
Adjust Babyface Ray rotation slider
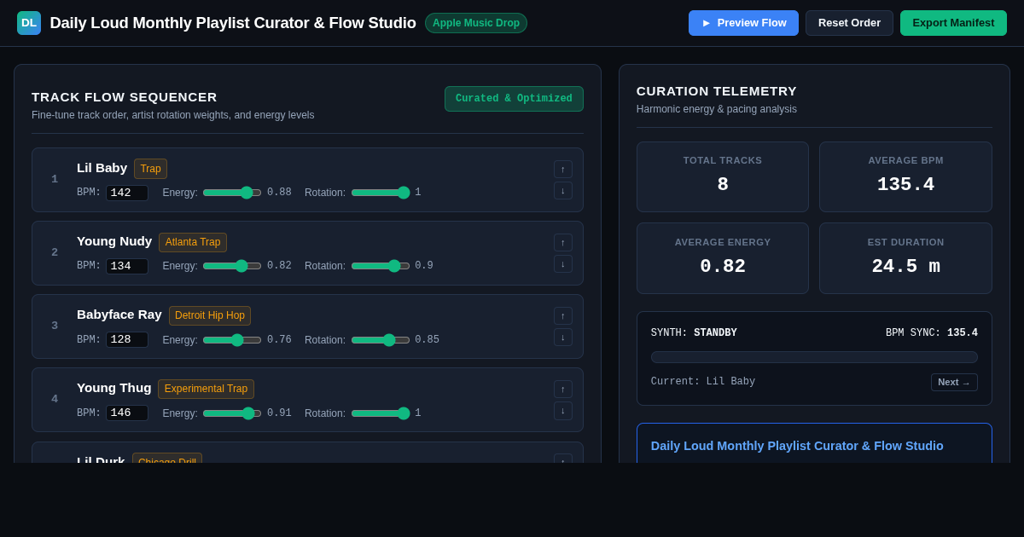click(381, 340)
